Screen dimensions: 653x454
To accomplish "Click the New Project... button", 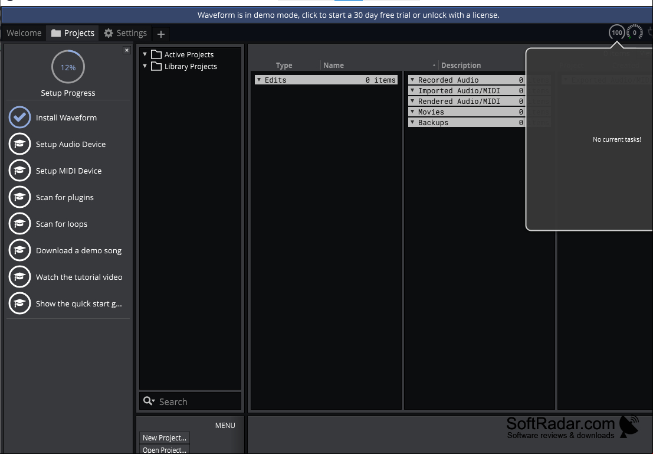I will (x=165, y=437).
